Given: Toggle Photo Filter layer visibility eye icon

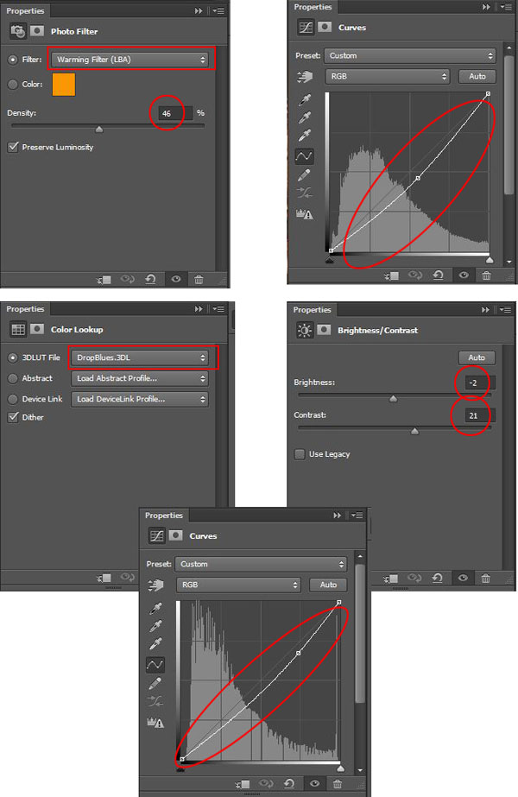Looking at the screenshot, I should tap(176, 279).
